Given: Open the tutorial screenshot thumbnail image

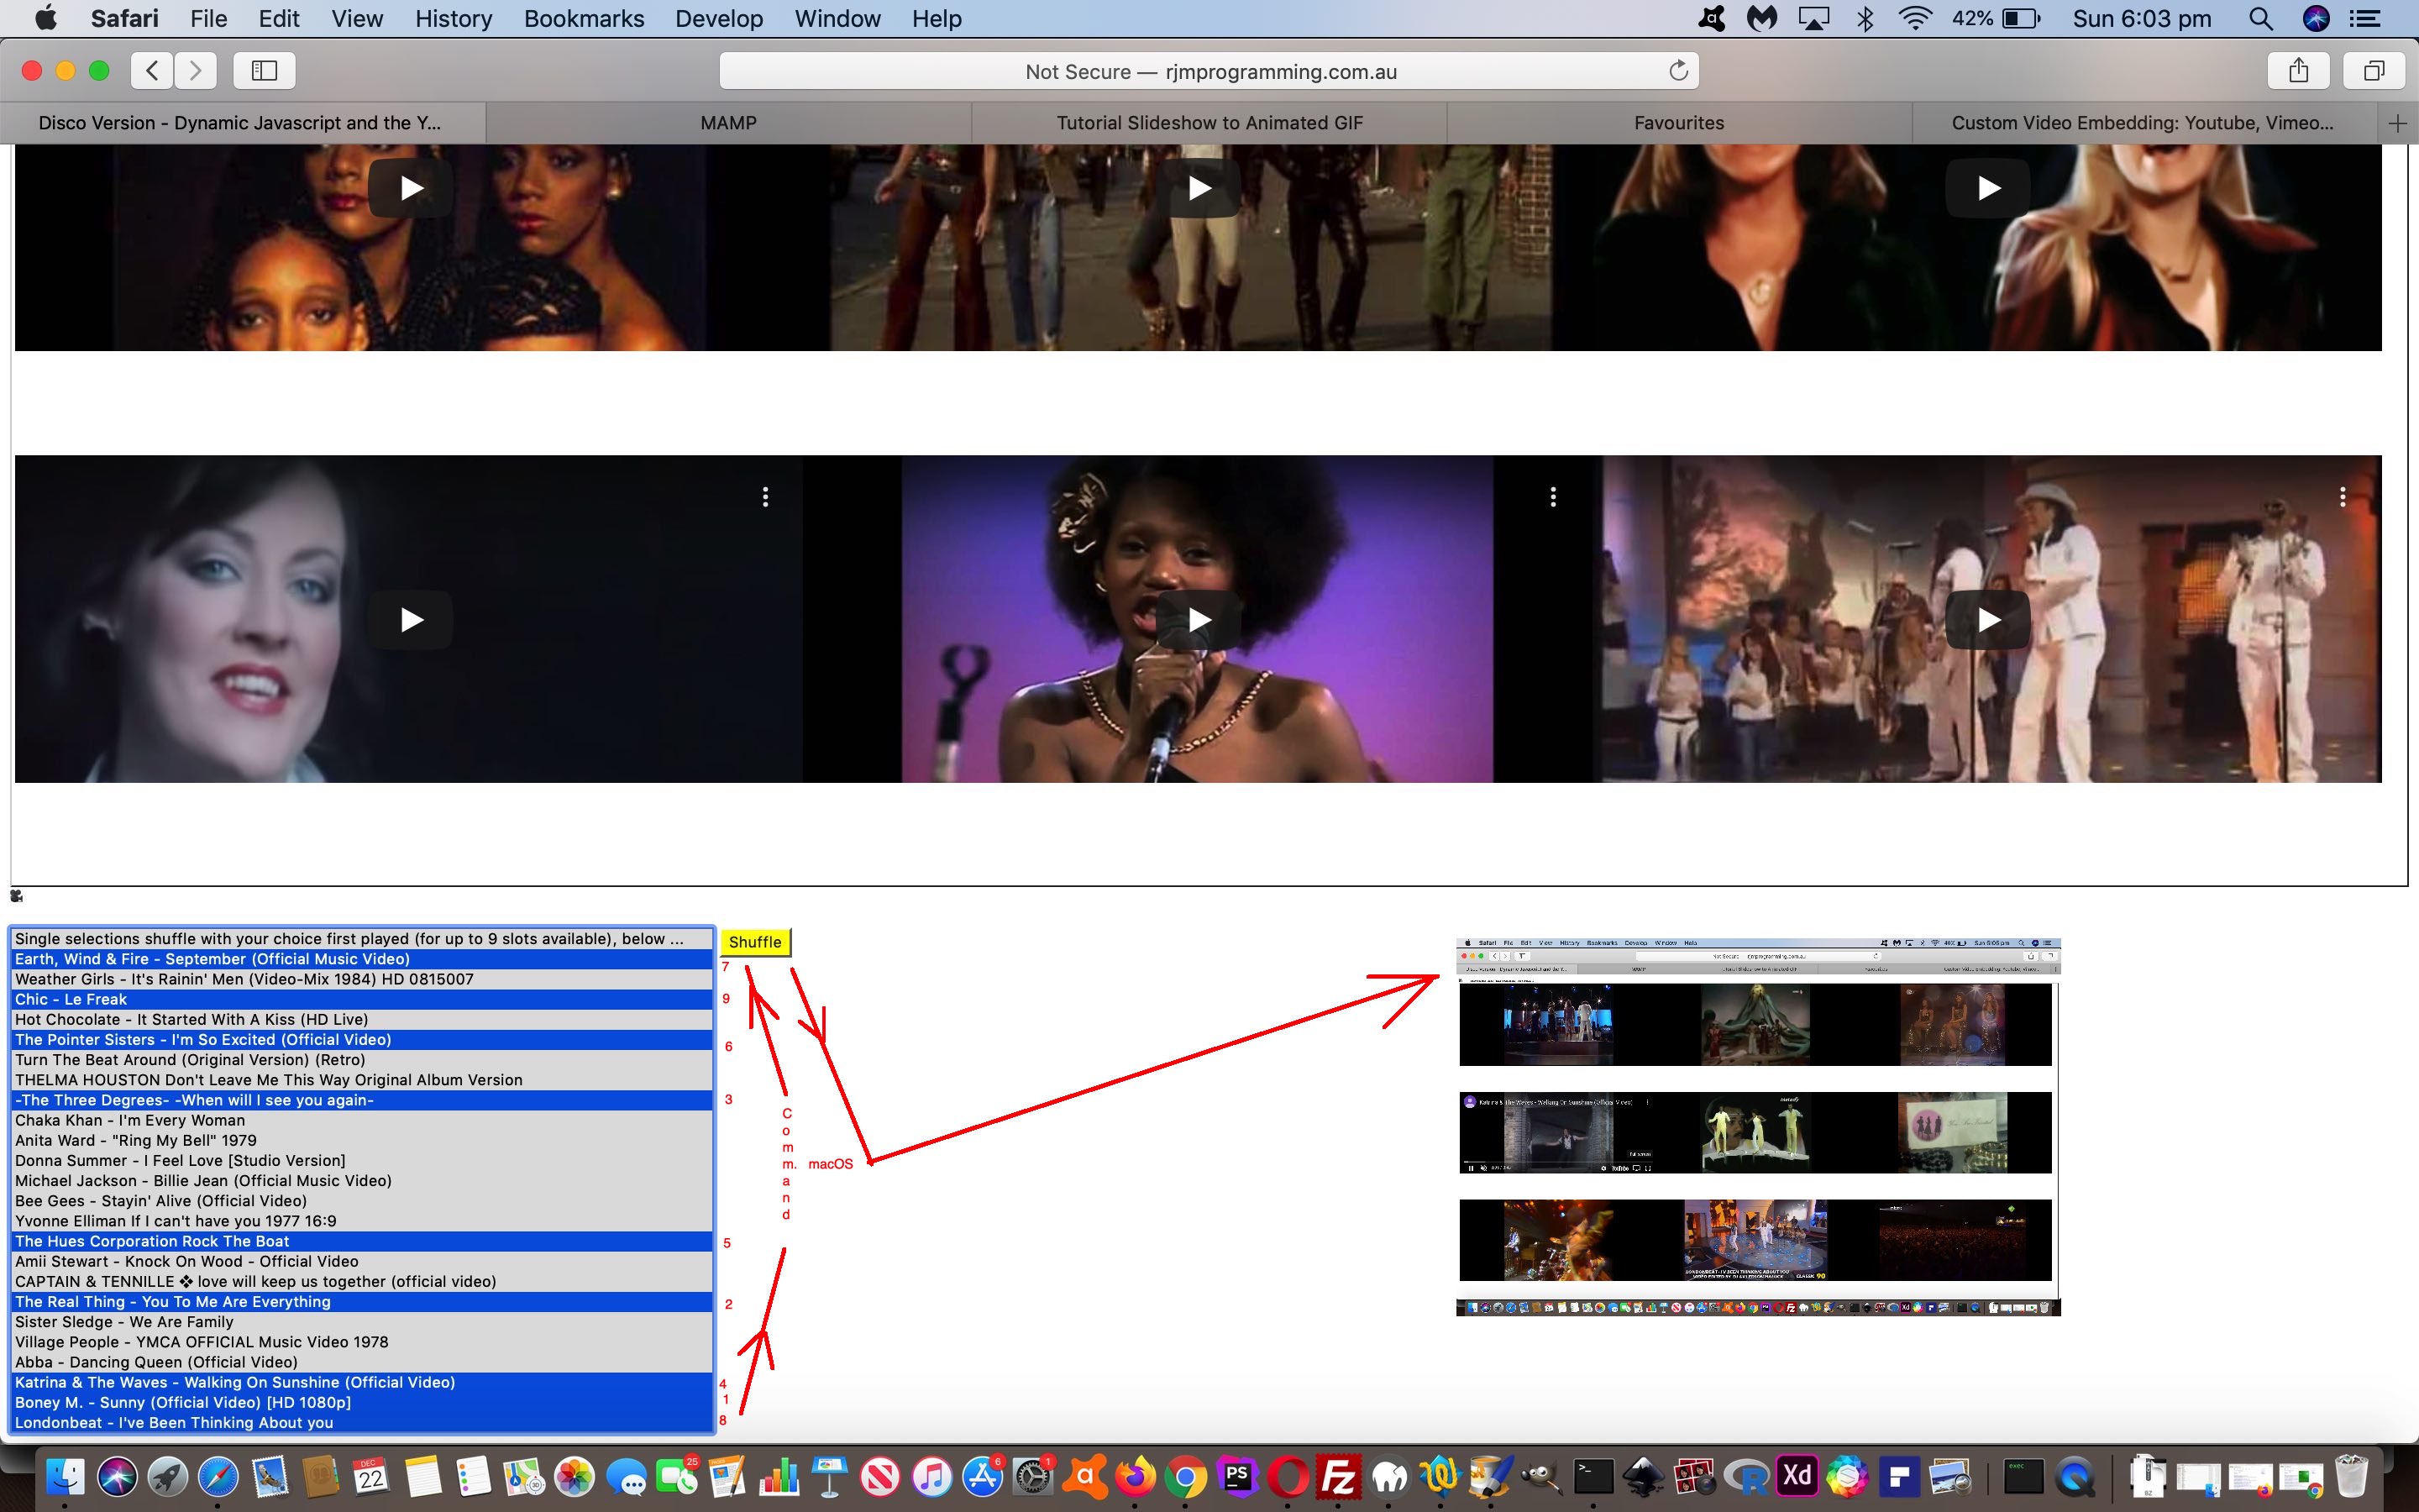Looking at the screenshot, I should click(x=1758, y=1126).
